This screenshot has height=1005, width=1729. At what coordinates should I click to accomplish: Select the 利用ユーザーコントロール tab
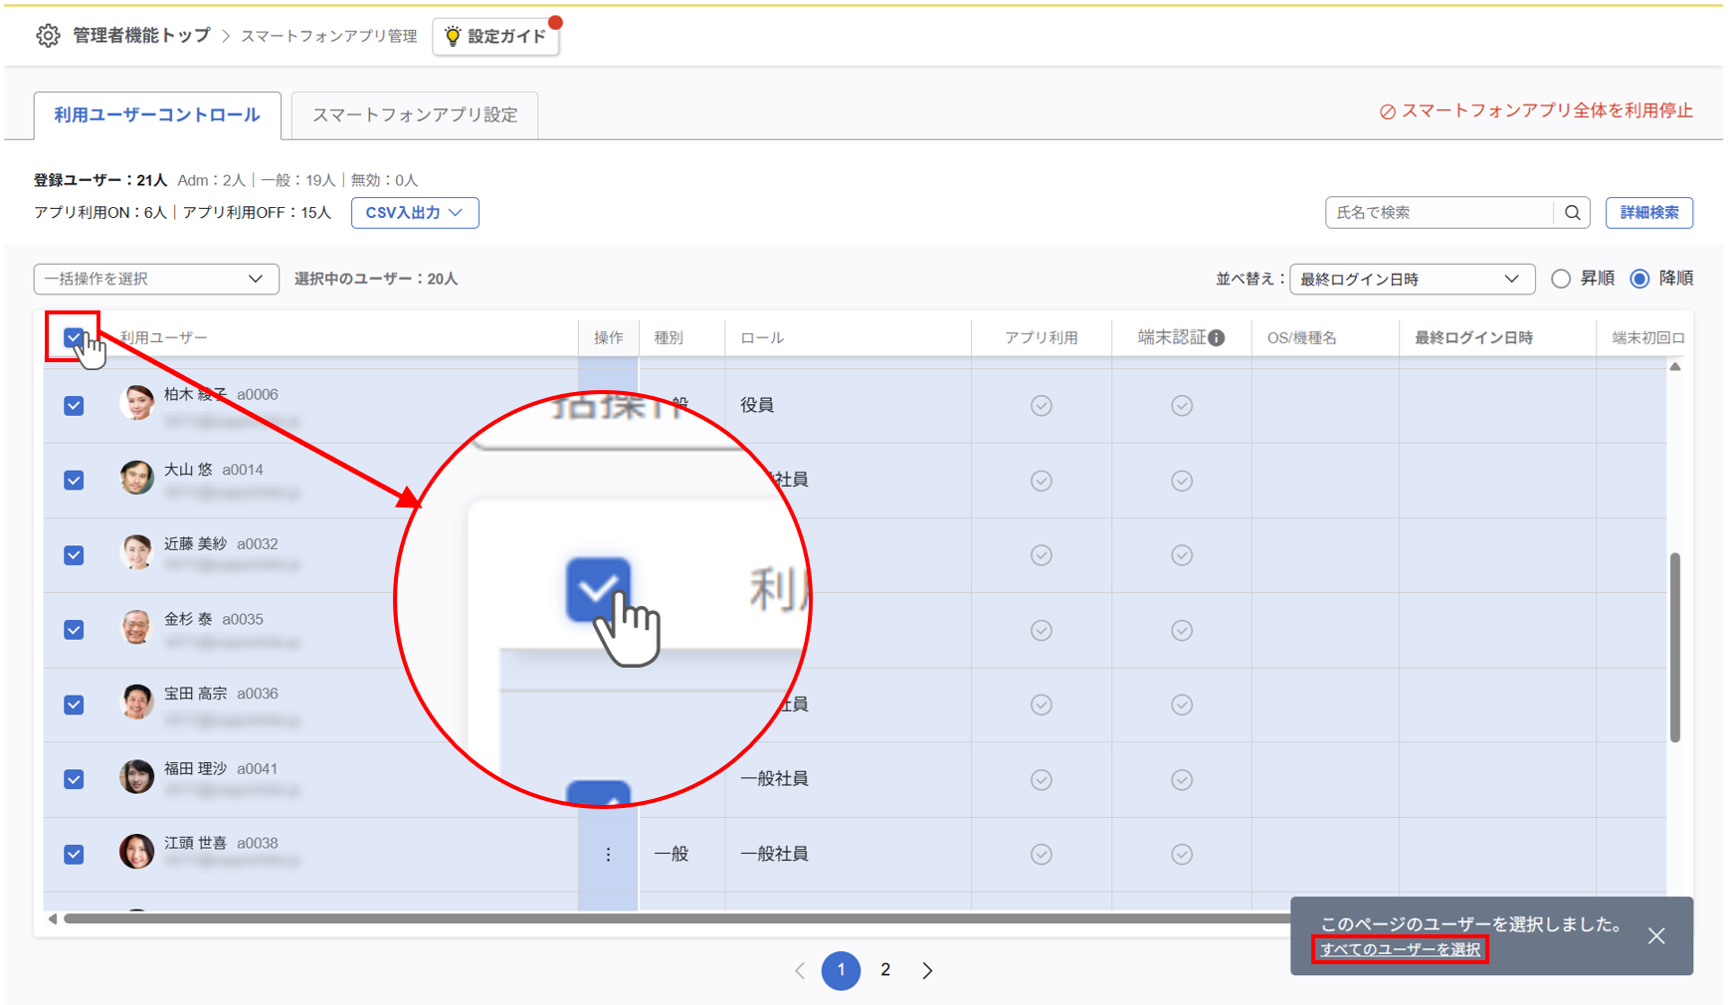pos(155,115)
